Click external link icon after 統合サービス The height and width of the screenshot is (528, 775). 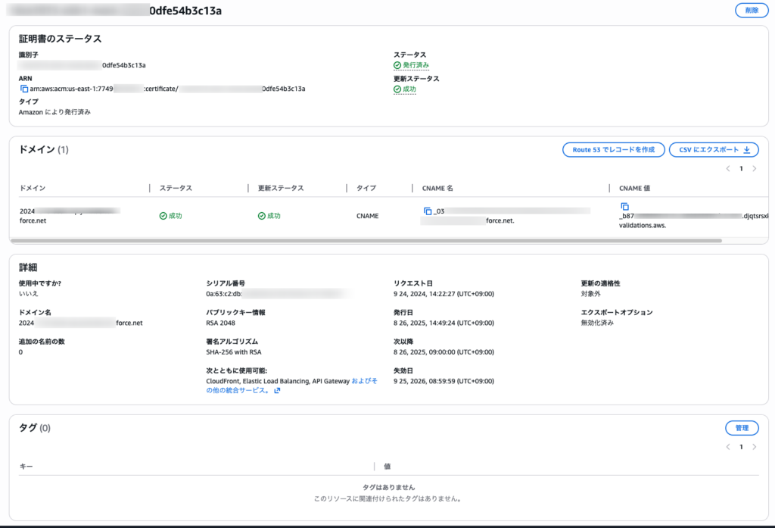277,391
